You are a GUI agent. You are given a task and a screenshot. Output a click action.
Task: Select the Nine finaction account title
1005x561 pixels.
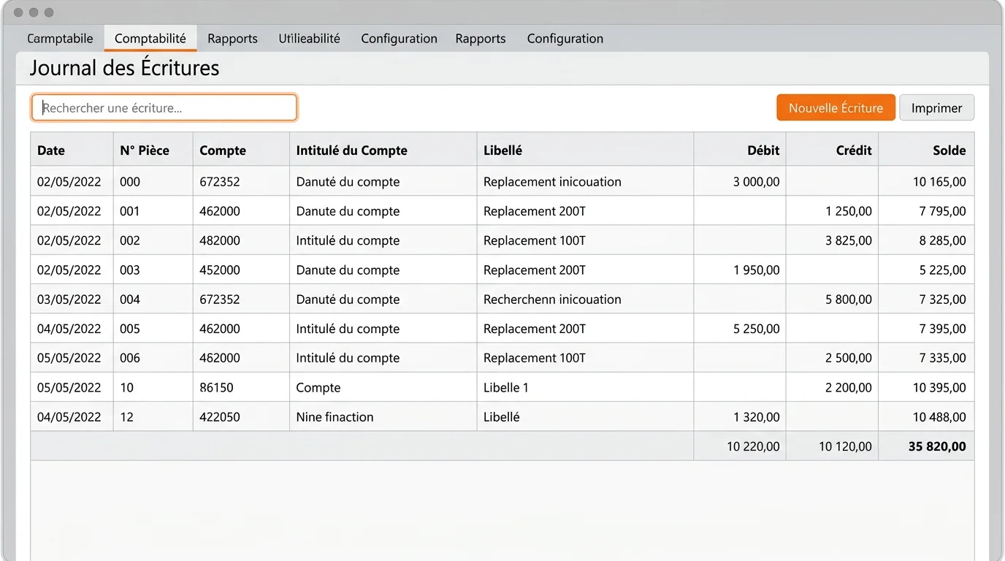[335, 416]
